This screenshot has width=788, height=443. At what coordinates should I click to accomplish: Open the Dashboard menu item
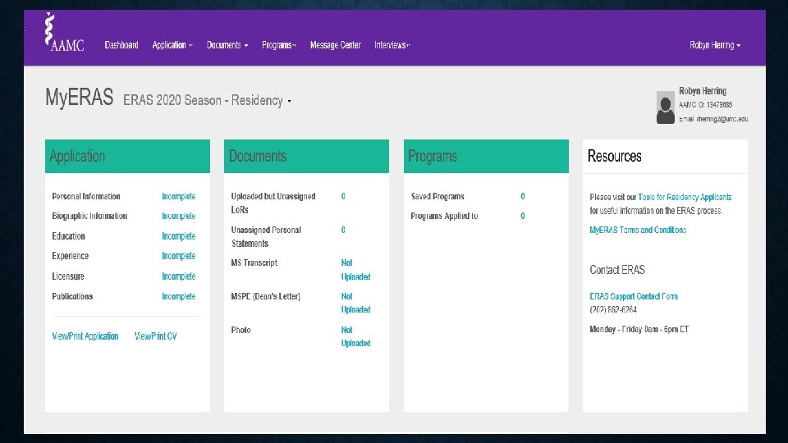[121, 45]
